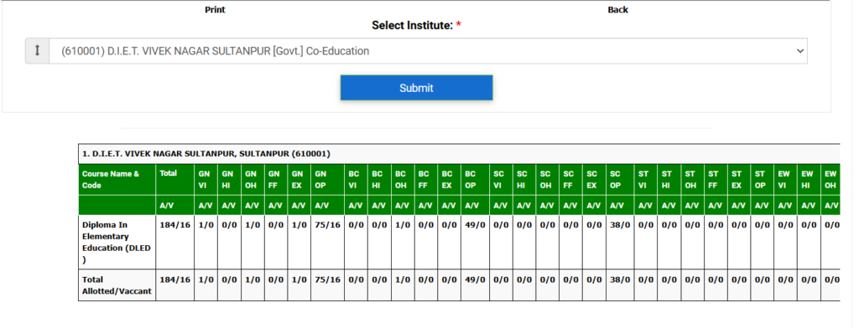Click 49/0 BC OP in DLED row
Image resolution: width=859 pixels, height=328 pixels.
(475, 225)
